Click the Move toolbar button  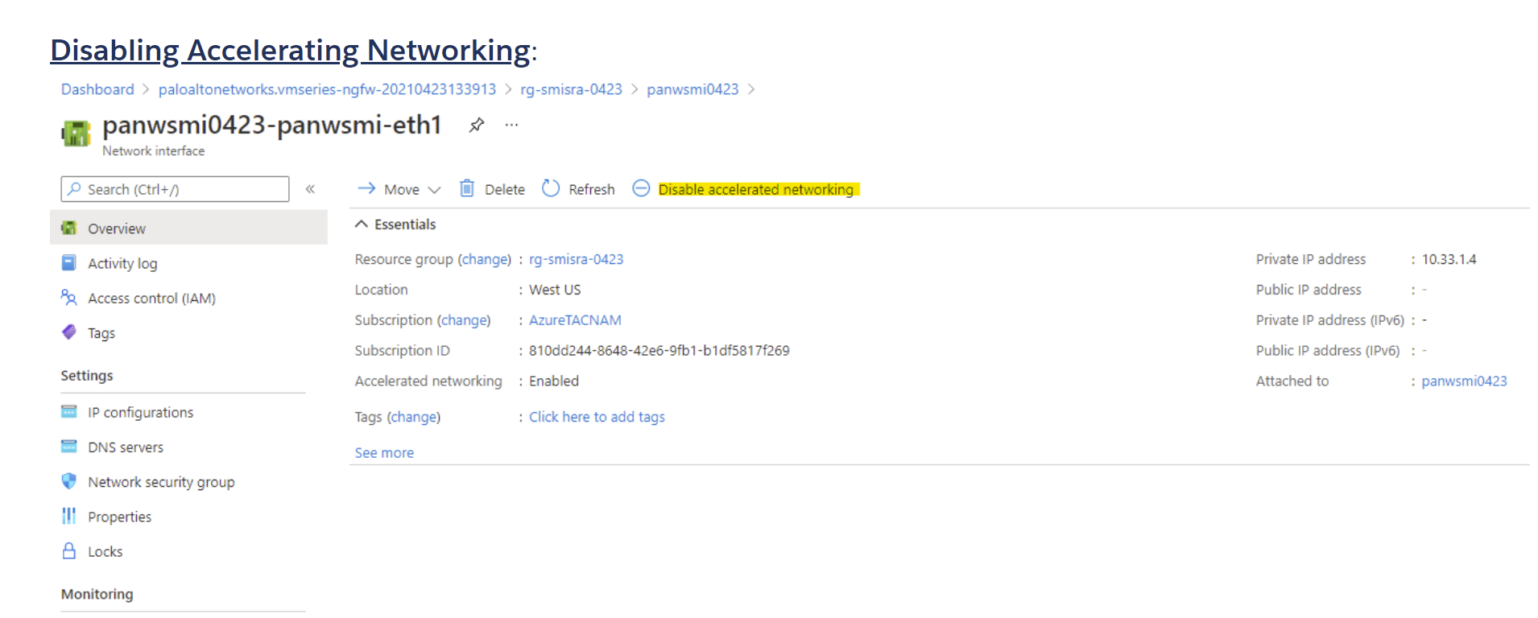[399, 189]
